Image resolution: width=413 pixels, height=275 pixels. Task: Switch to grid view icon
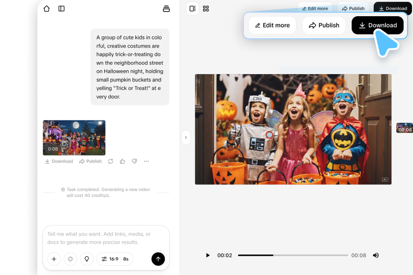click(x=206, y=9)
